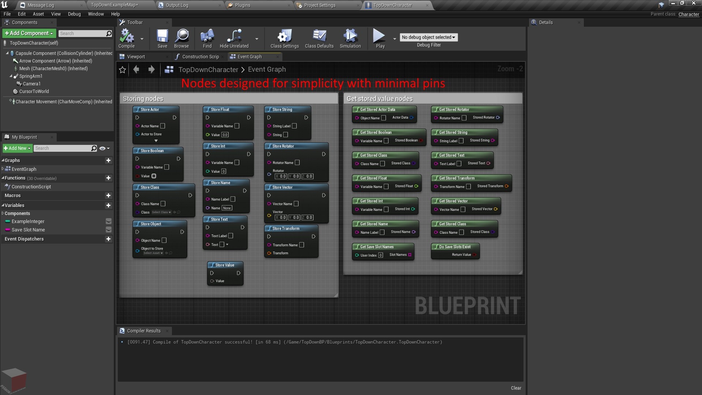
Task: Clear the Compiler Results log
Action: click(516, 388)
